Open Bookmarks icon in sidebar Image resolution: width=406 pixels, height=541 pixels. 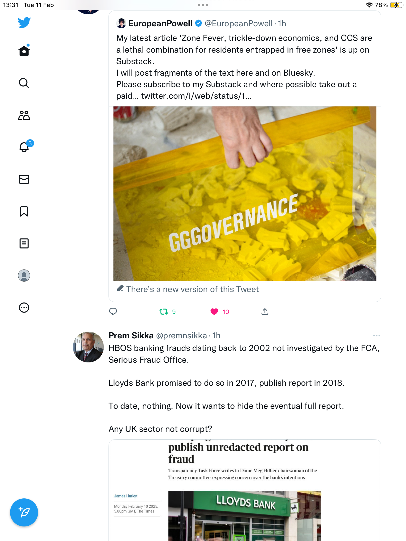click(24, 211)
